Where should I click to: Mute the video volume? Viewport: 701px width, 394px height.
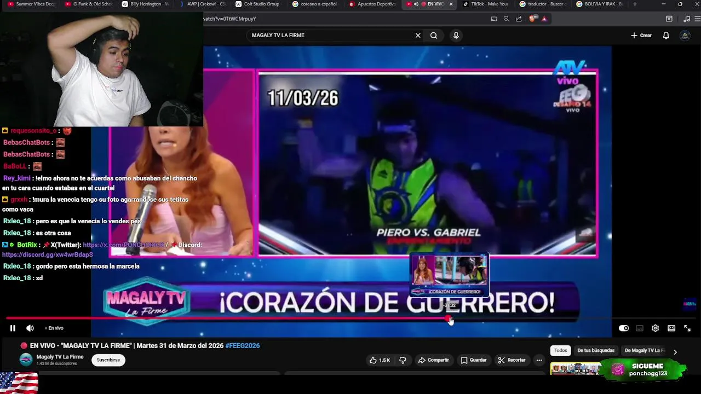tap(30, 328)
